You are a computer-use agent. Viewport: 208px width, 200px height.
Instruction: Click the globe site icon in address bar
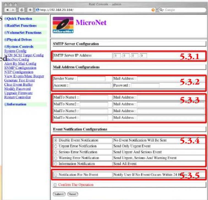coord(38,10)
